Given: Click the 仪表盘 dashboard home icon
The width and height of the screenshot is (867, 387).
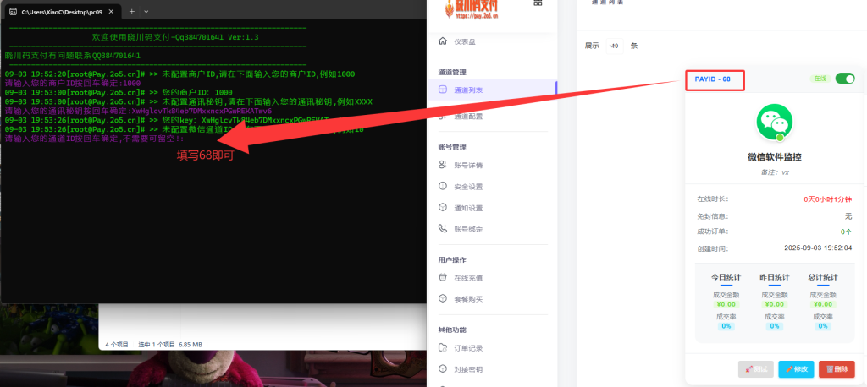Looking at the screenshot, I should [x=443, y=41].
